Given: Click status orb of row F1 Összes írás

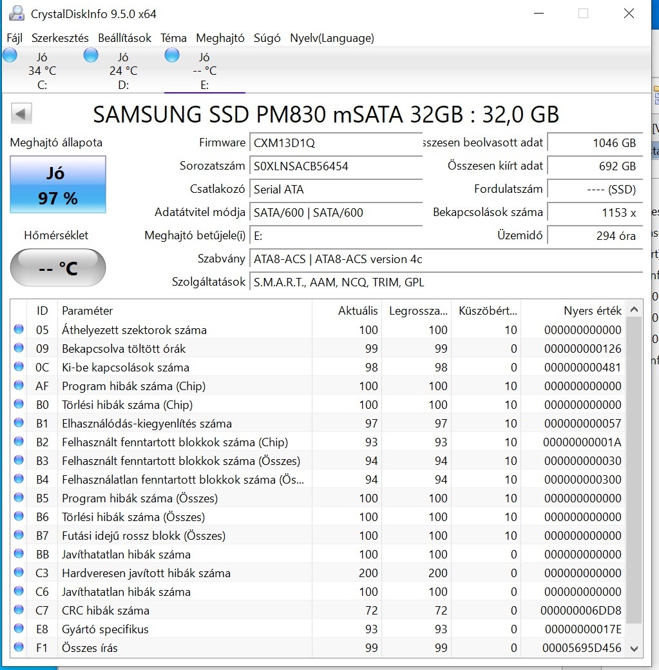Looking at the screenshot, I should (19, 647).
